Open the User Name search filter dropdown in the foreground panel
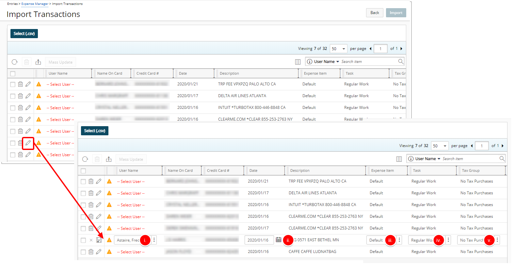This screenshot has height=267, width=515. pos(428,159)
